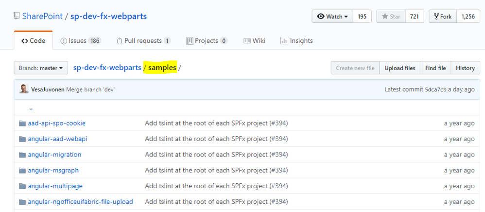Open the commit History button
Image resolution: width=485 pixels, height=212 pixels.
click(465, 68)
